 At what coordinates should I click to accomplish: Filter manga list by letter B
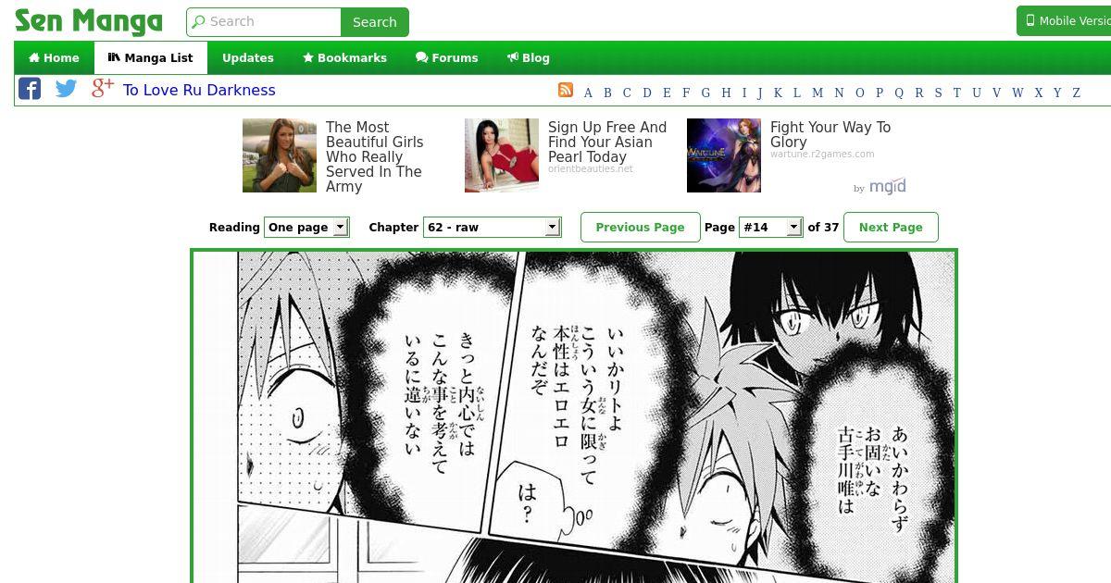coord(607,93)
